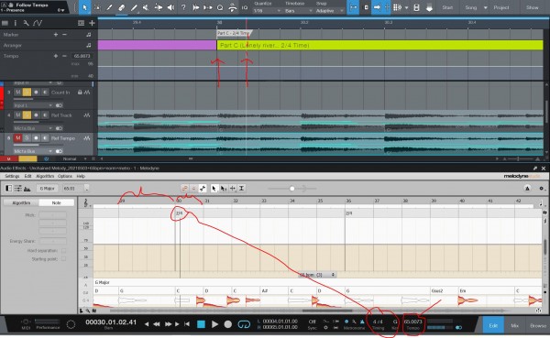Select Melodyne note separation tool
This screenshot has height=338, width=550.
click(242, 189)
